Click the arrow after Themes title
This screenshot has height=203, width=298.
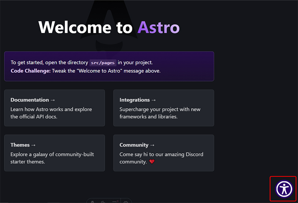pyautogui.click(x=33, y=145)
